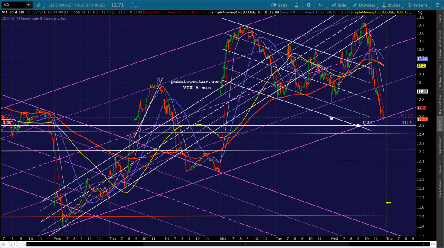Click the white 12.89 price bubble

pos(422,91)
